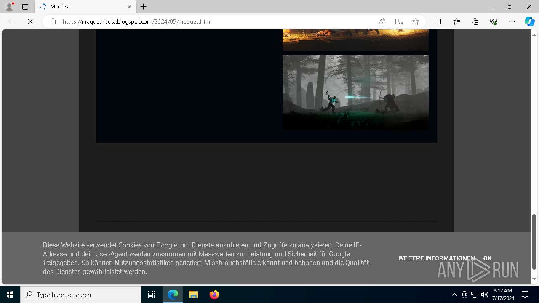Open Task View on taskbar
The image size is (539, 303).
(x=152, y=295)
